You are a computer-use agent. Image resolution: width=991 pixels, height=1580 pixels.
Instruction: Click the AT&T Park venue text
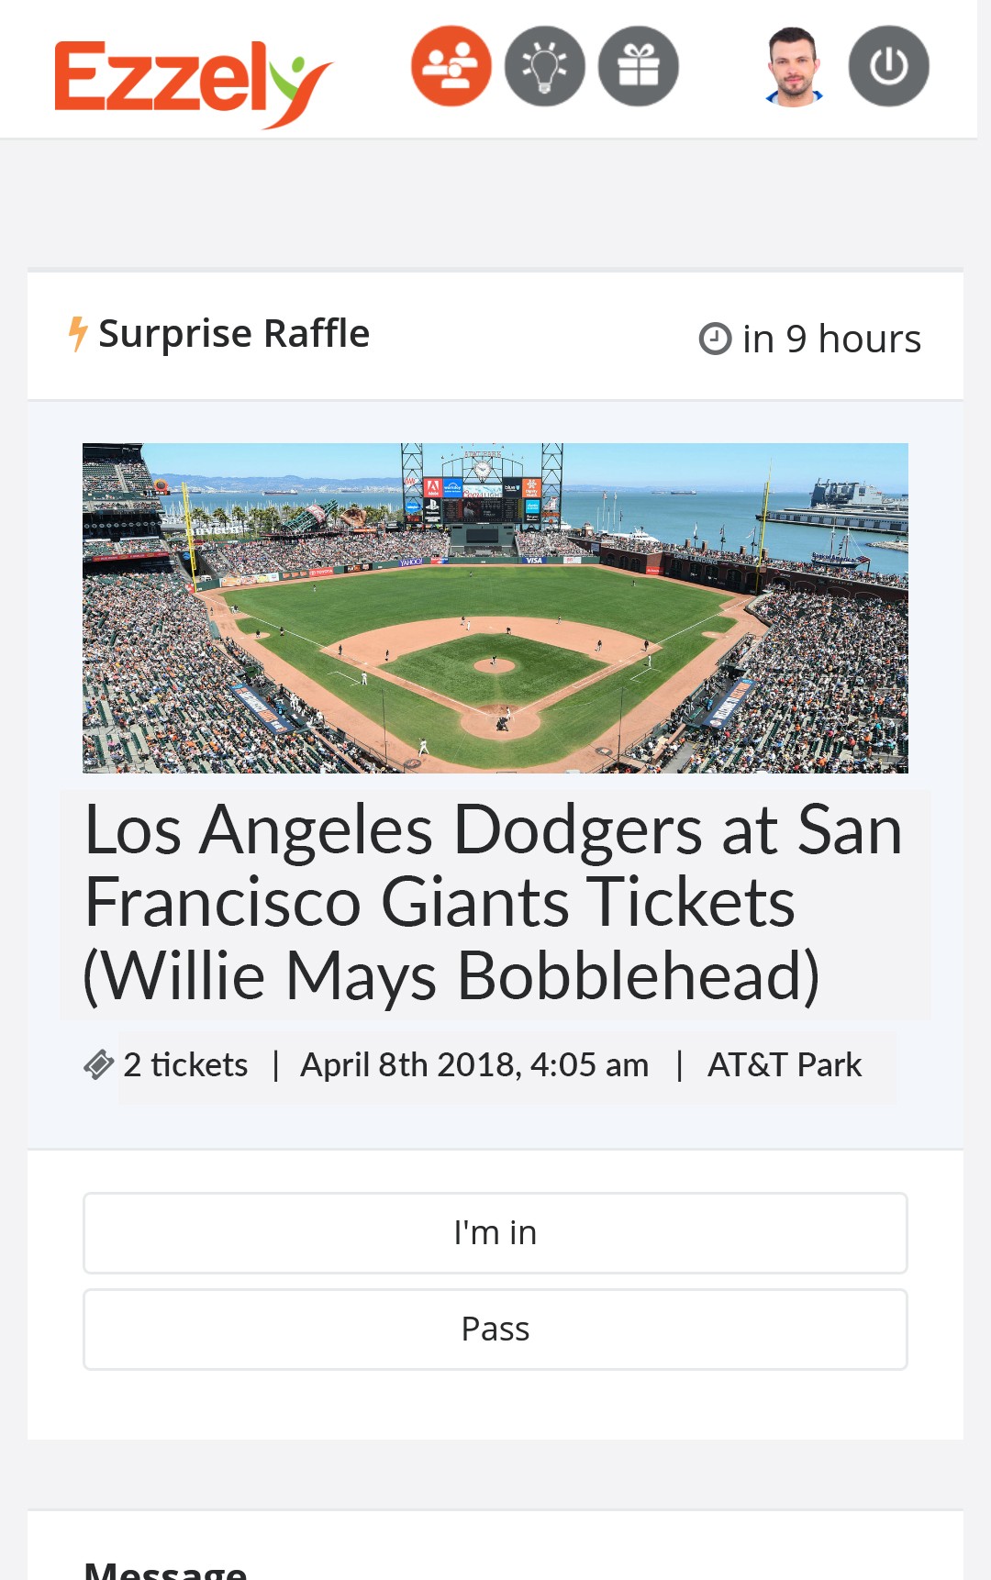(x=785, y=1065)
